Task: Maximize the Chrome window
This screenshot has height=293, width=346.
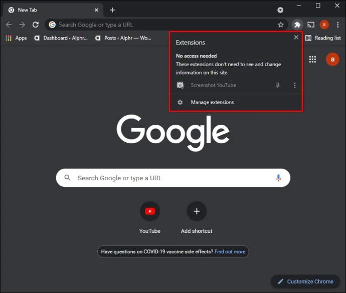Action: pos(318,6)
